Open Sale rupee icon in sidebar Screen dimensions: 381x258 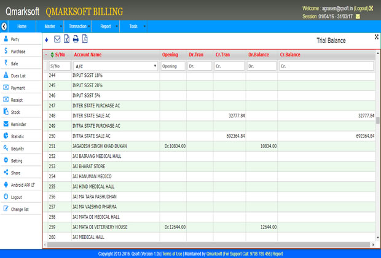click(6, 63)
